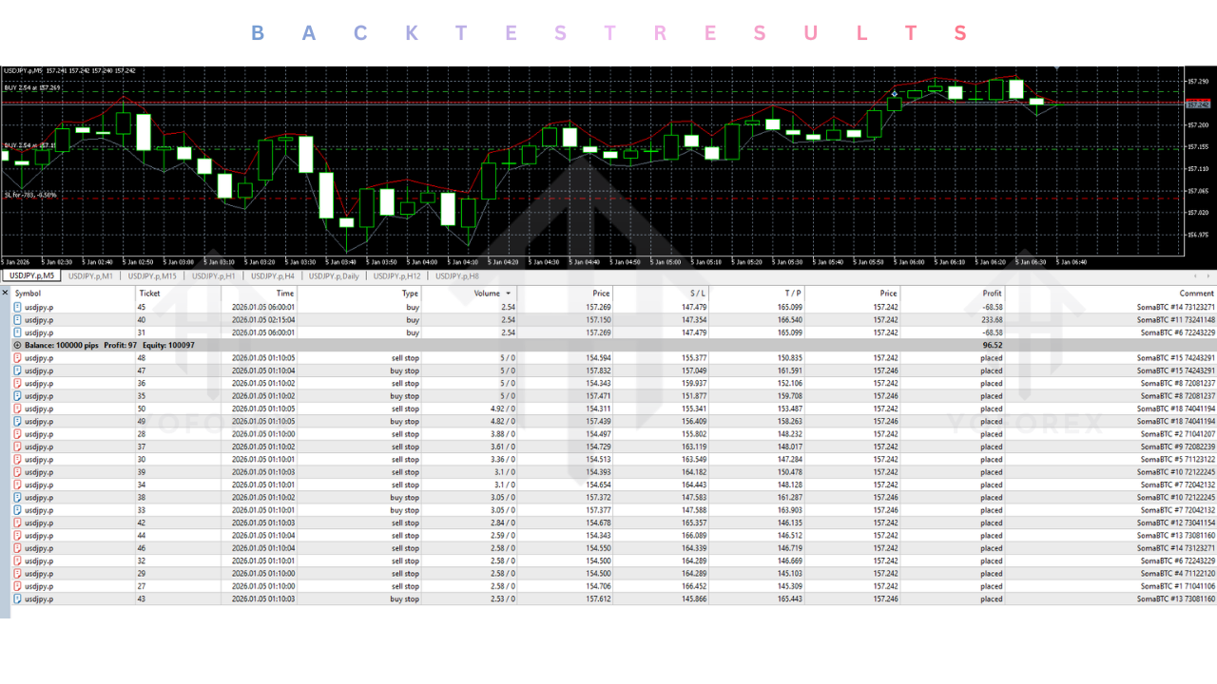This screenshot has height=684, width=1217.
Task: Click the T/P value 166.540
Action: pos(790,320)
